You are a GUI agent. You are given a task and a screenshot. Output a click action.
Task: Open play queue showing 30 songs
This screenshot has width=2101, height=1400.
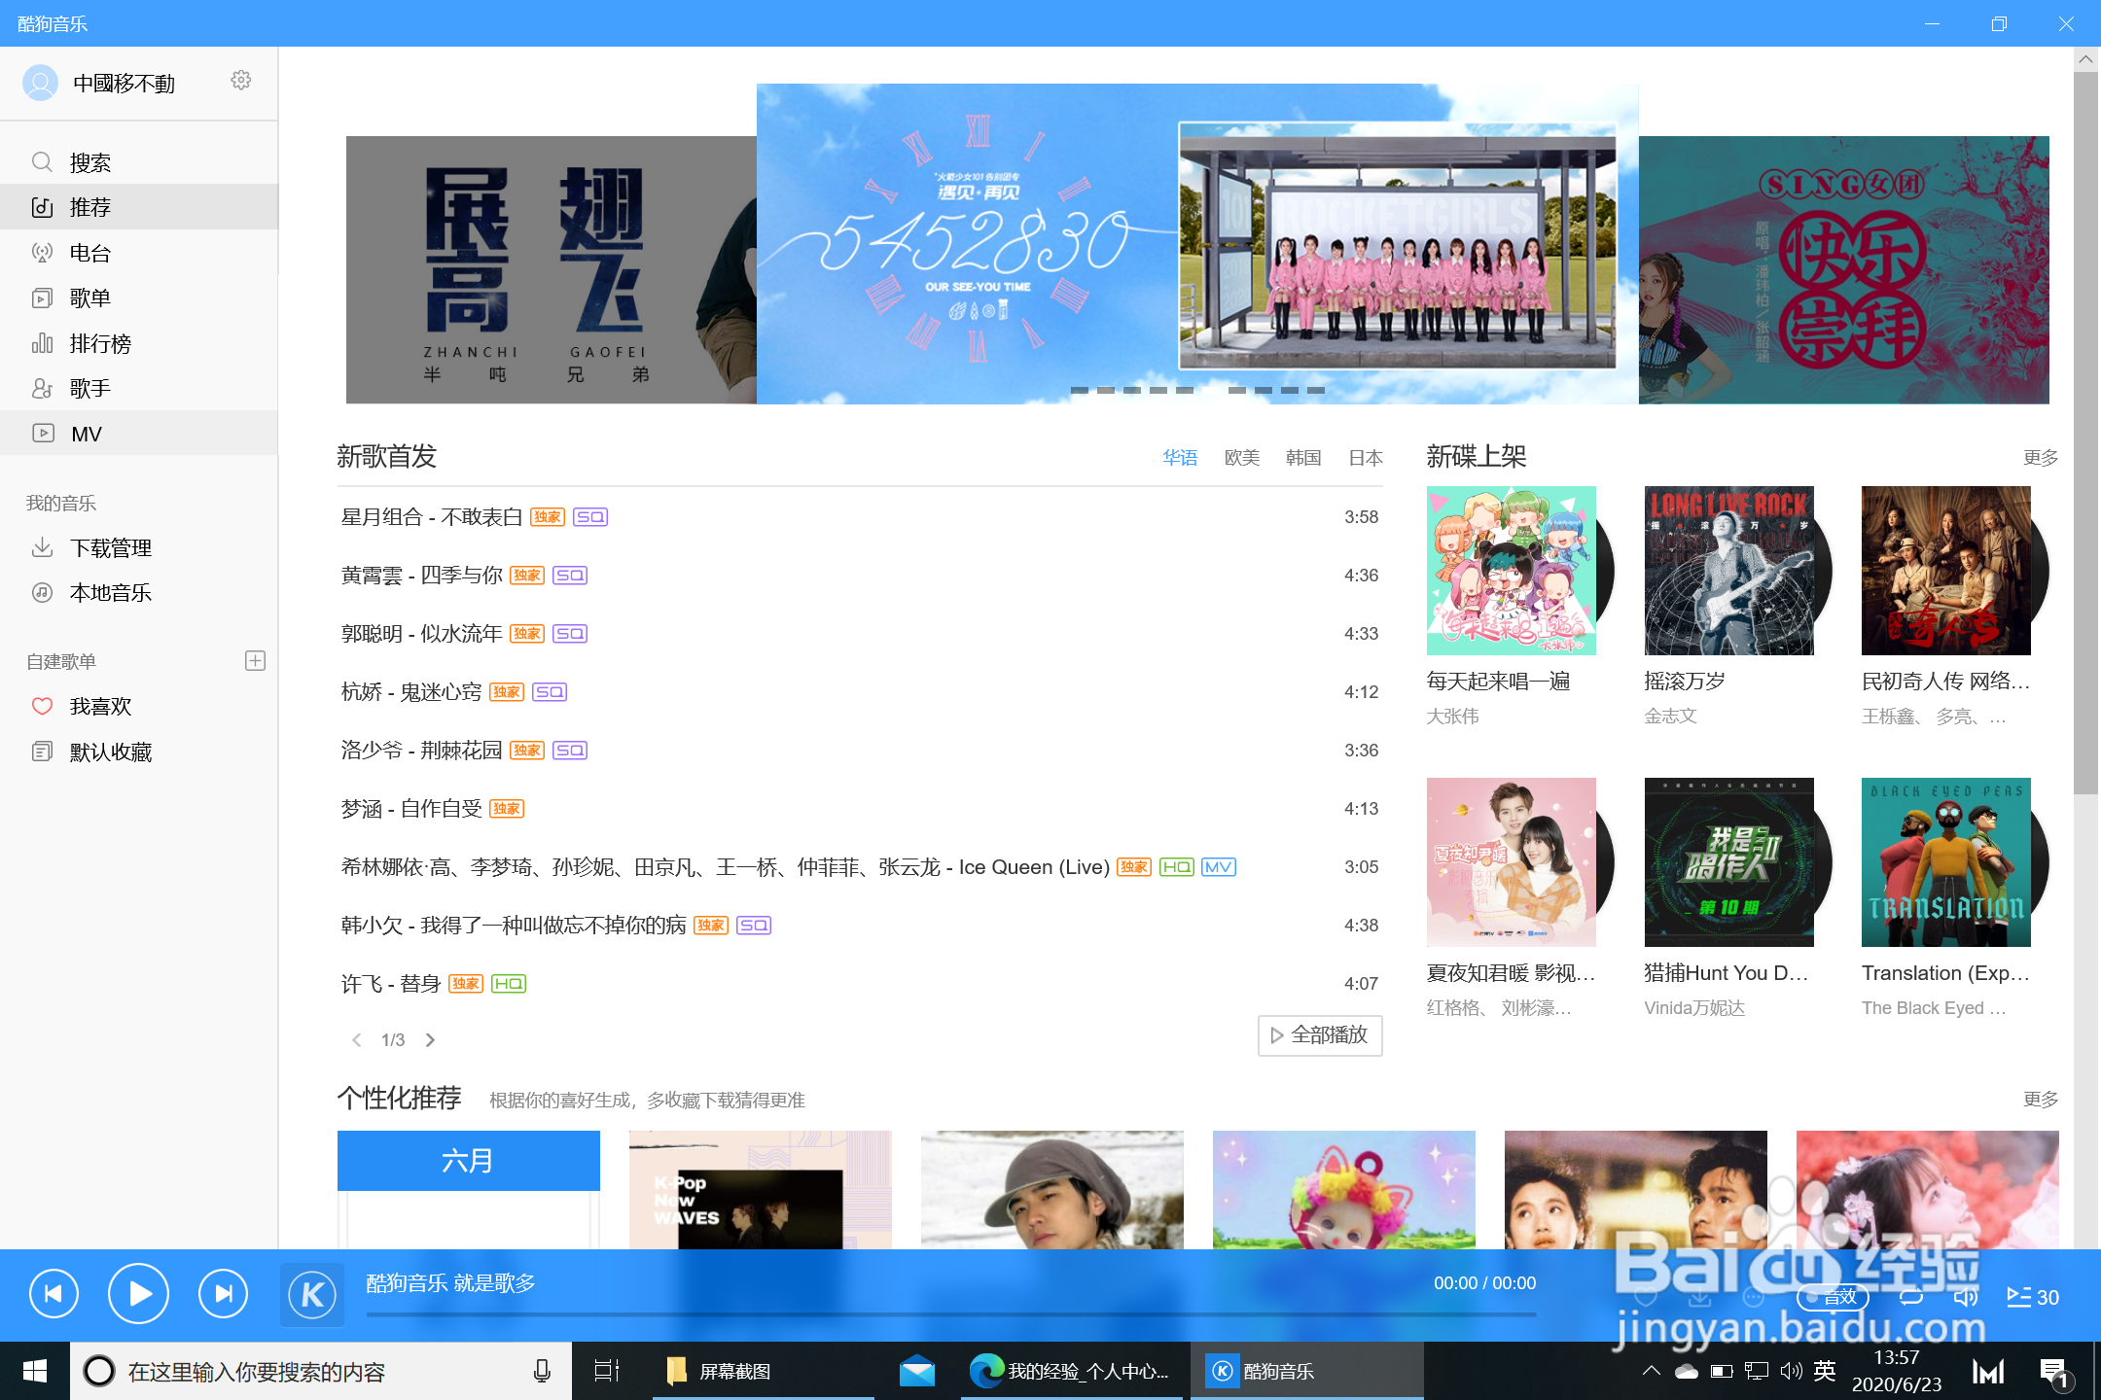[2033, 1297]
